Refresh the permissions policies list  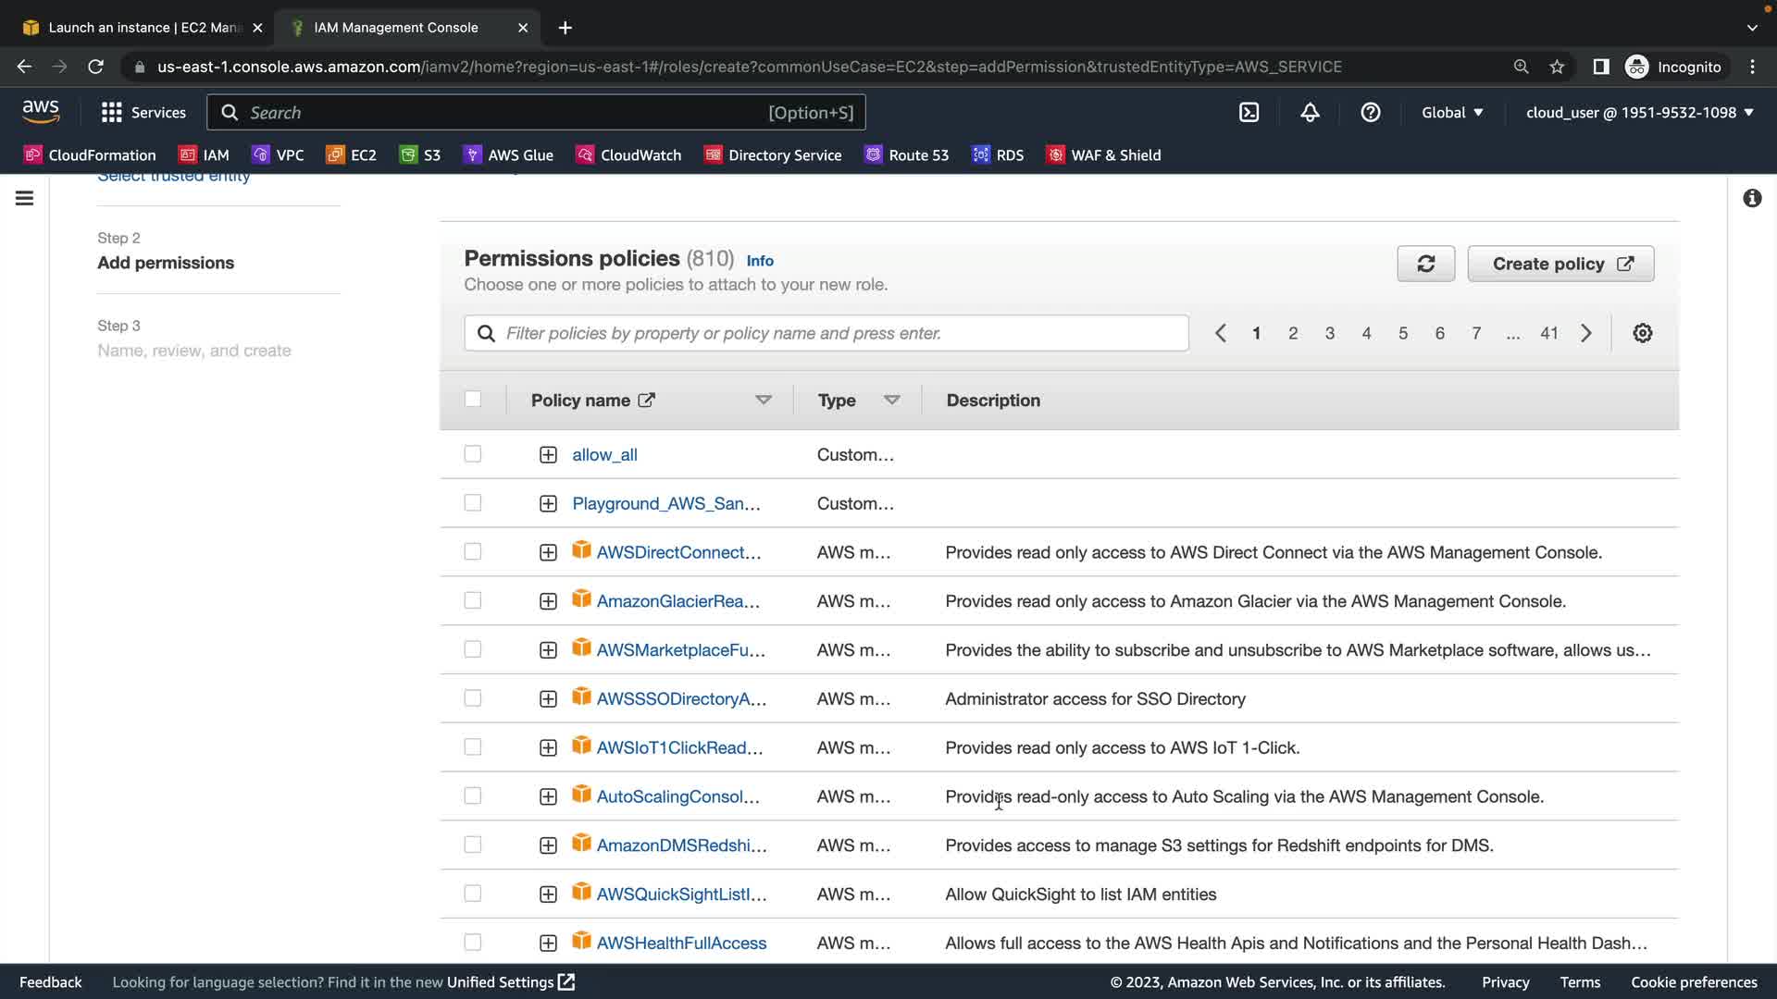pos(1425,264)
